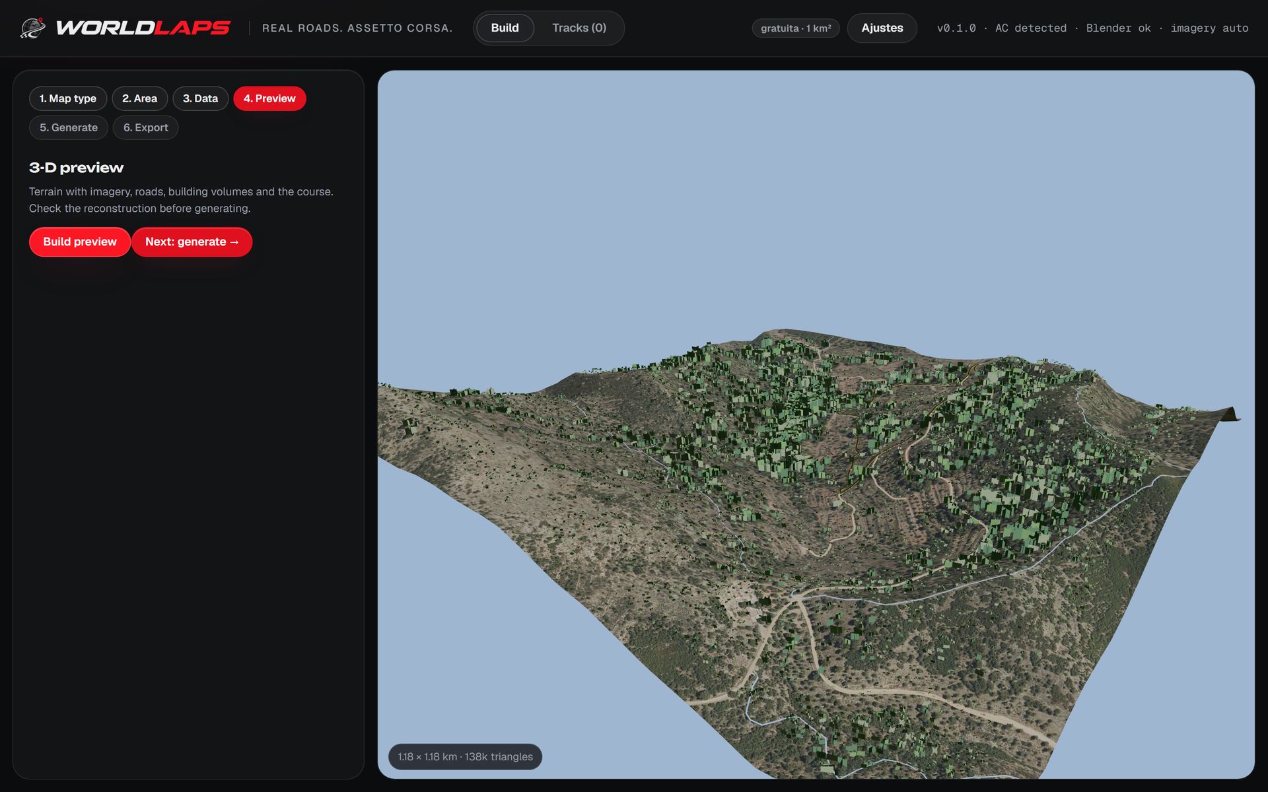
Task: Click the 3-D preview heading
Action: coord(77,168)
